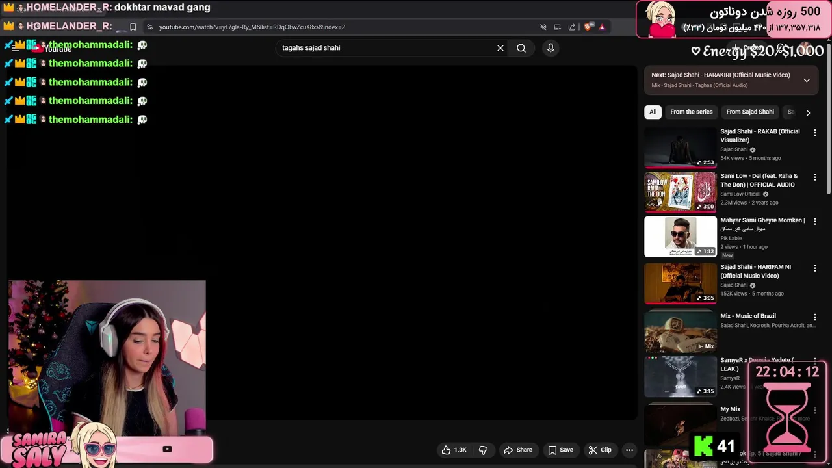
Task: Expand the 'Next: Sajad Shahi - HARAKIRI' playlist panel
Action: pos(807,80)
